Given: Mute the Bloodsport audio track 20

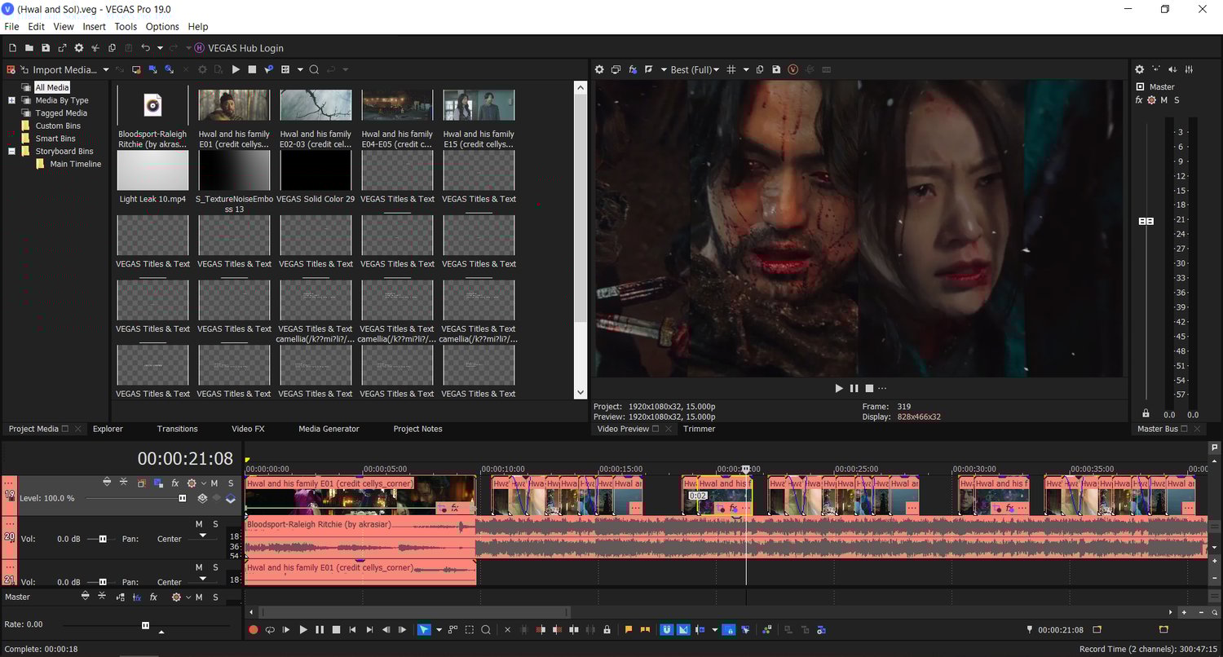Looking at the screenshot, I should point(199,524).
